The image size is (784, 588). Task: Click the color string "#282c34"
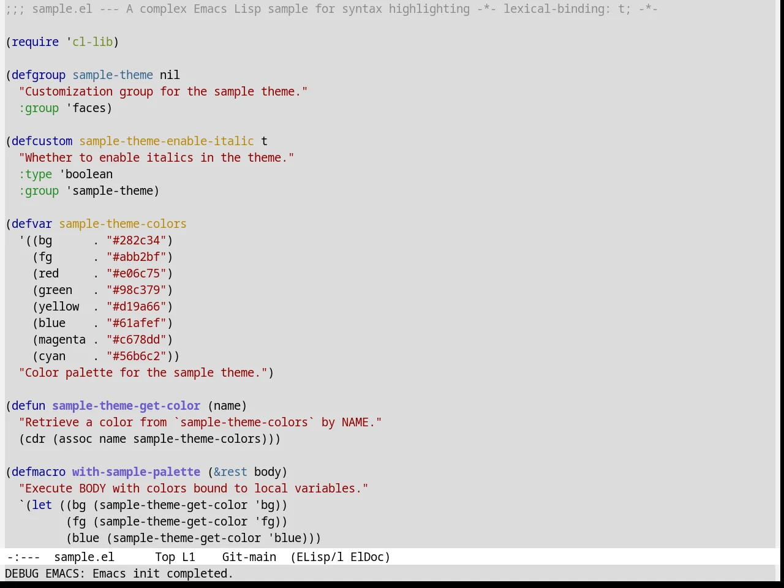pyautogui.click(x=137, y=240)
